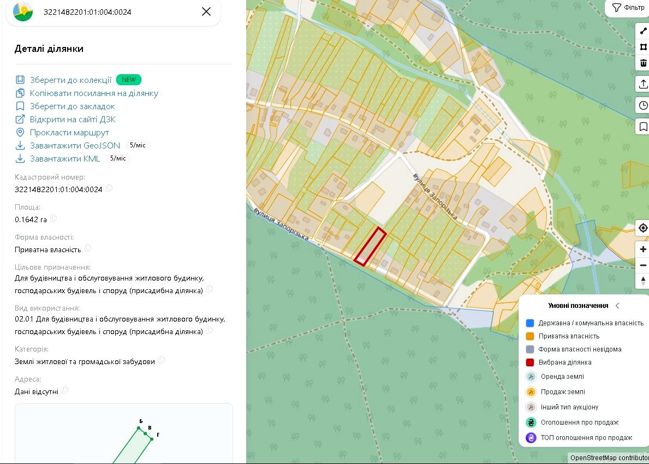Click red Вибрана ділянка swatch
The image size is (649, 464).
530,362
